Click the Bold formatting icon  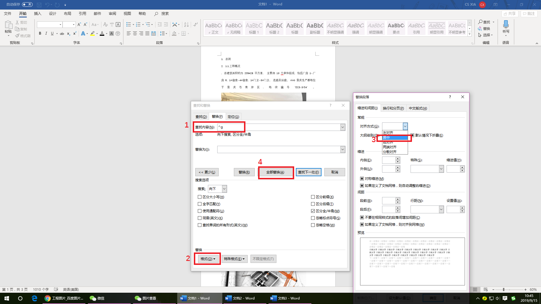pos(40,33)
